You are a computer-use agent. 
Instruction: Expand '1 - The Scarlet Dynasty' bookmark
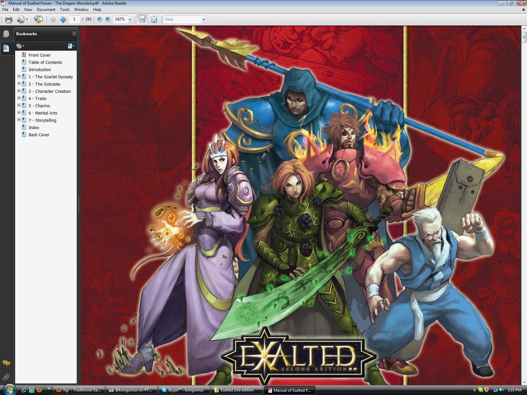19,76
